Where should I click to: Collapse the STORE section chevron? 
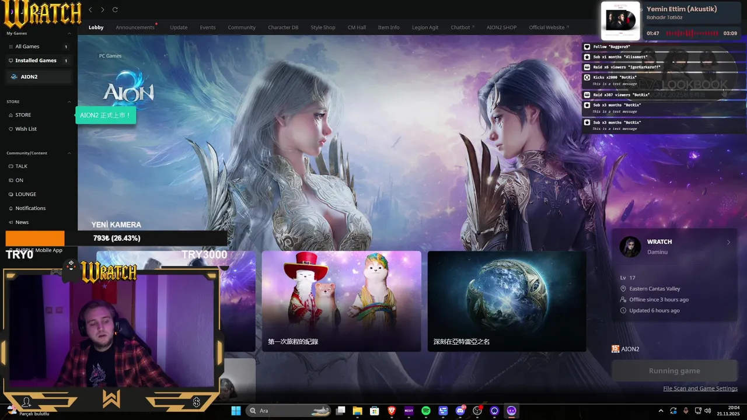coord(69,102)
